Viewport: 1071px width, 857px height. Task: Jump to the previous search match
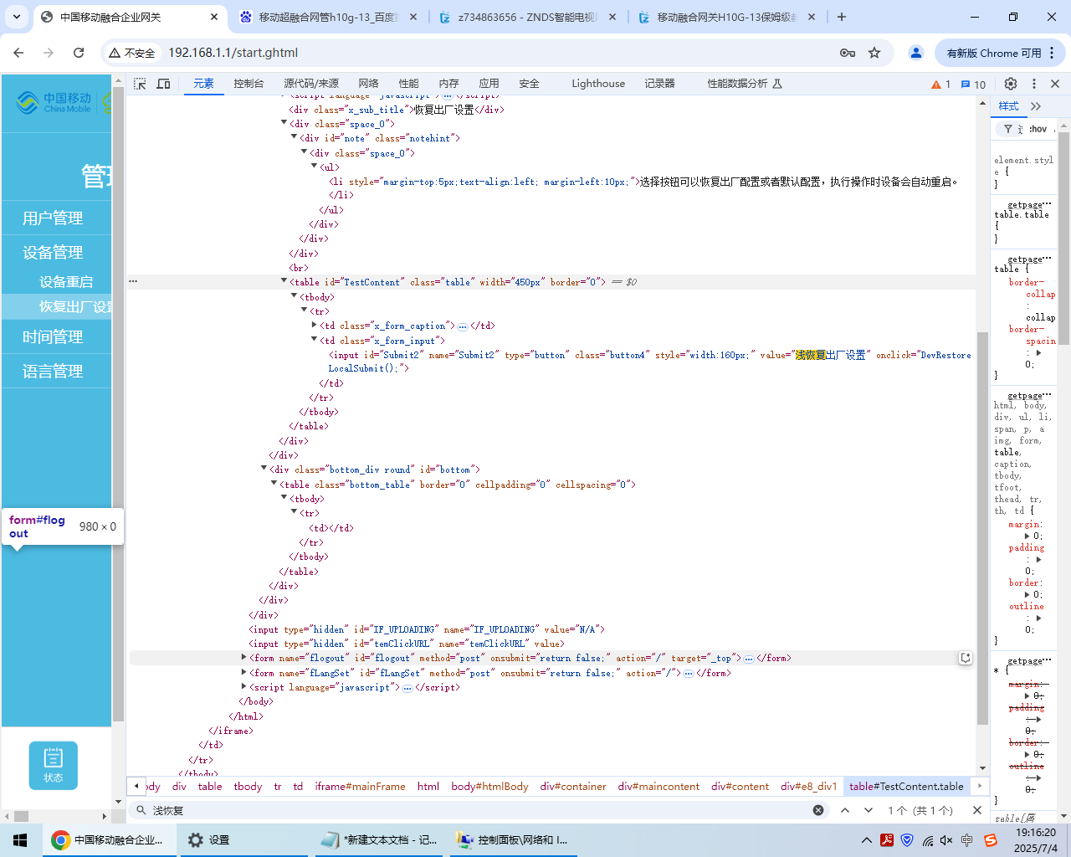coord(845,810)
